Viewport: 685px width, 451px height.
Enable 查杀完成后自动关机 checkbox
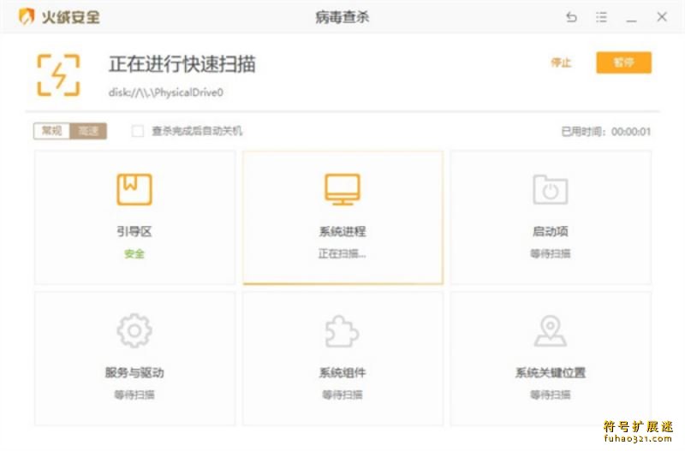click(138, 131)
